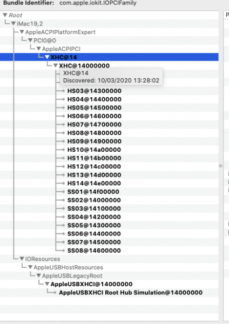Collapse the IOResources disclosure triangle
This screenshot has width=229, height=324.
(x=22, y=259)
